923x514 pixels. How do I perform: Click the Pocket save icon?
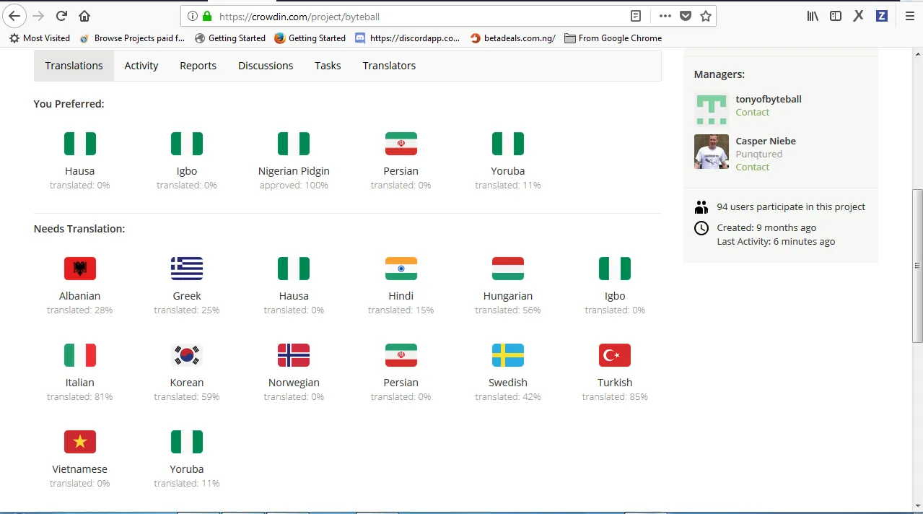pyautogui.click(x=686, y=16)
